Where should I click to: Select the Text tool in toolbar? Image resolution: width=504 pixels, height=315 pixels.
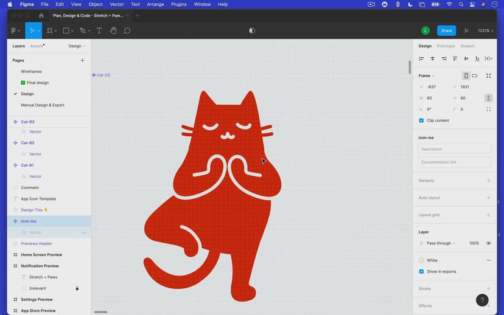[x=99, y=30]
